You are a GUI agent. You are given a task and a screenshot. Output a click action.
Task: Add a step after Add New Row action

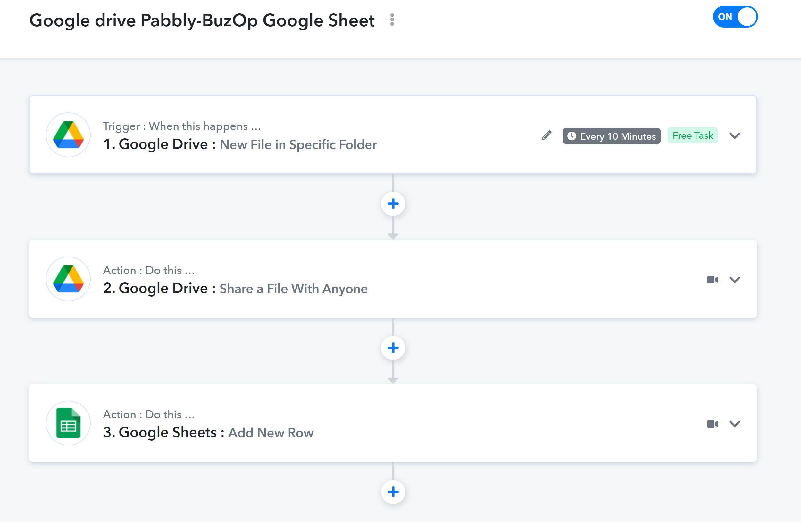tap(393, 492)
